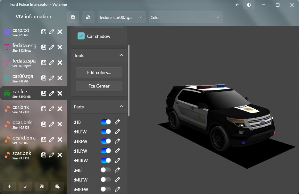This screenshot has width=299, height=194.
Task: Click the save FCE icon in top toolbar
Action: (73, 17)
